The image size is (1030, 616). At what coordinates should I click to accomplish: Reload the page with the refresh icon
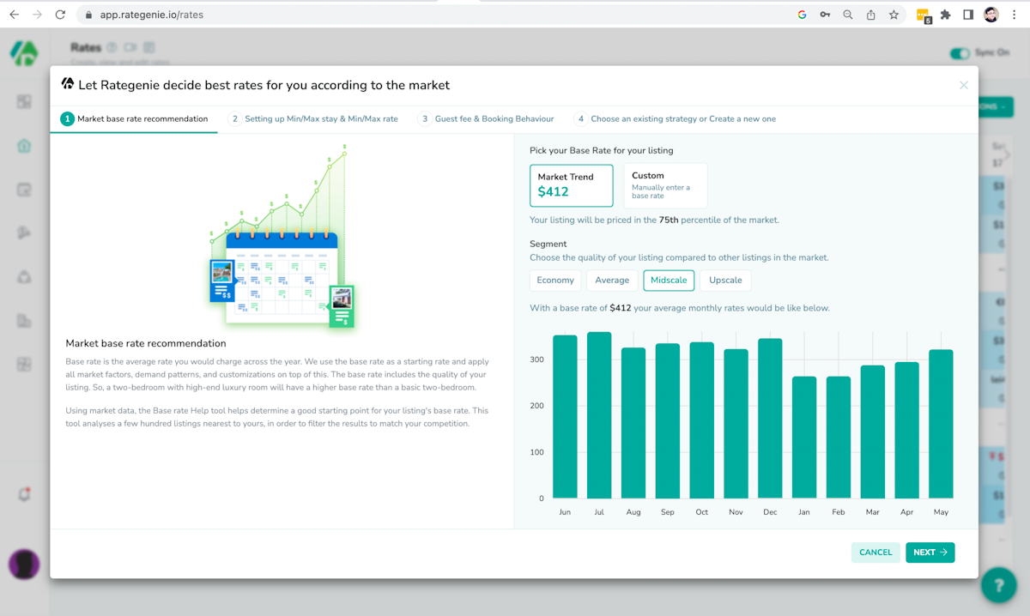[60, 15]
